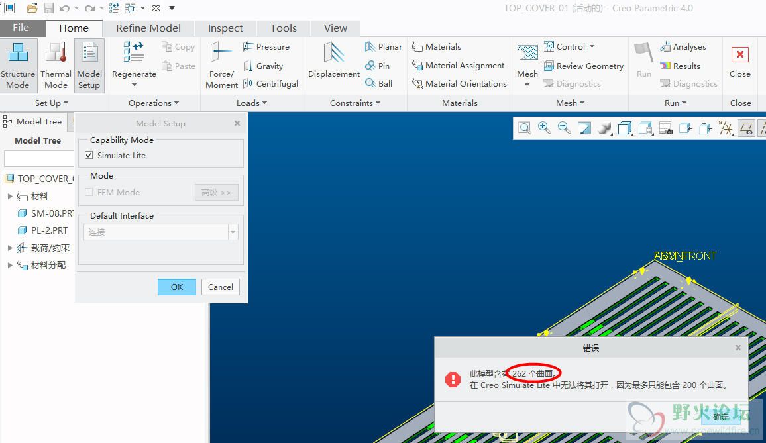This screenshot has width=766, height=443.
Task: Click the close windows icon in quick access
Action: (x=156, y=8)
